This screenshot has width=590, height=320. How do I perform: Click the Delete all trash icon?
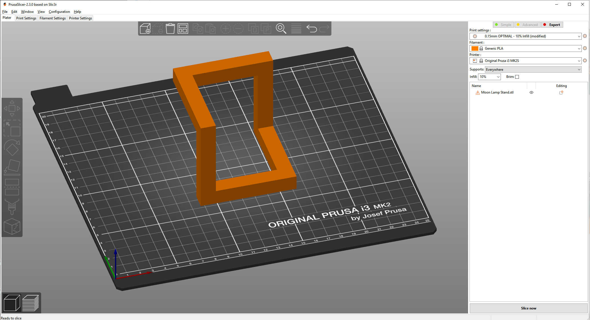click(x=170, y=29)
